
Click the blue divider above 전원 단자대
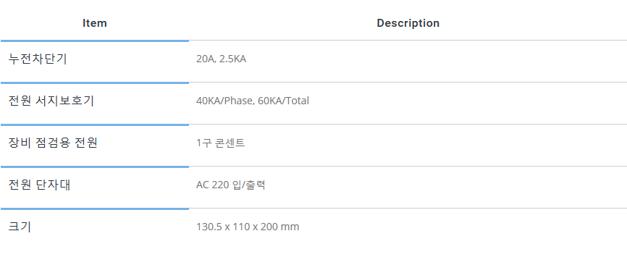pyautogui.click(x=95, y=167)
